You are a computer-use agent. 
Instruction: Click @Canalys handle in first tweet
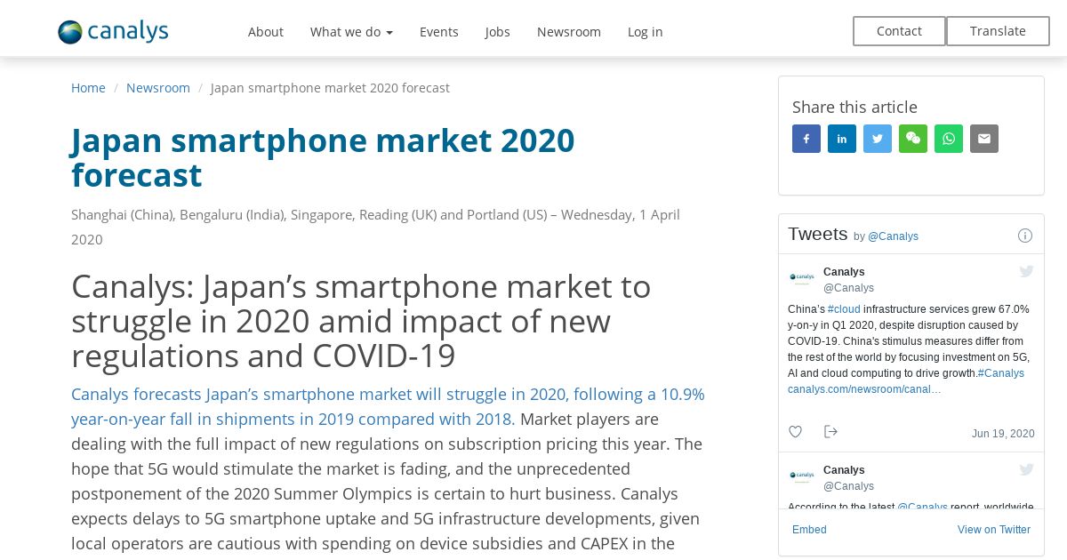click(x=848, y=288)
